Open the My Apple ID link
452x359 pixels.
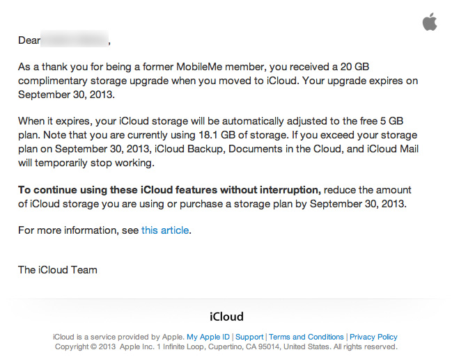(x=208, y=337)
